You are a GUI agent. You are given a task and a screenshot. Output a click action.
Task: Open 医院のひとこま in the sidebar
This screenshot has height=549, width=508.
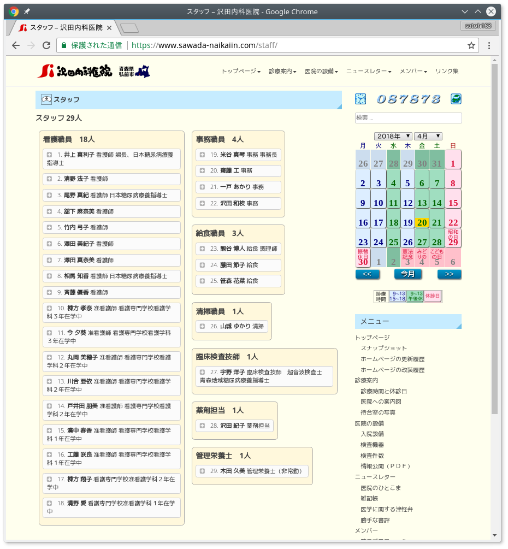coord(381,488)
